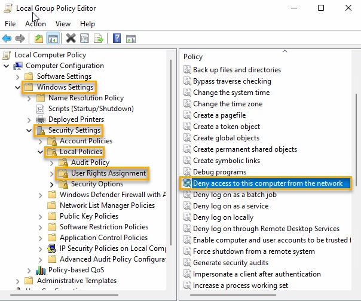Click the Account Policies folder icon
Viewport: 361px width, 301px height.
tap(52, 141)
